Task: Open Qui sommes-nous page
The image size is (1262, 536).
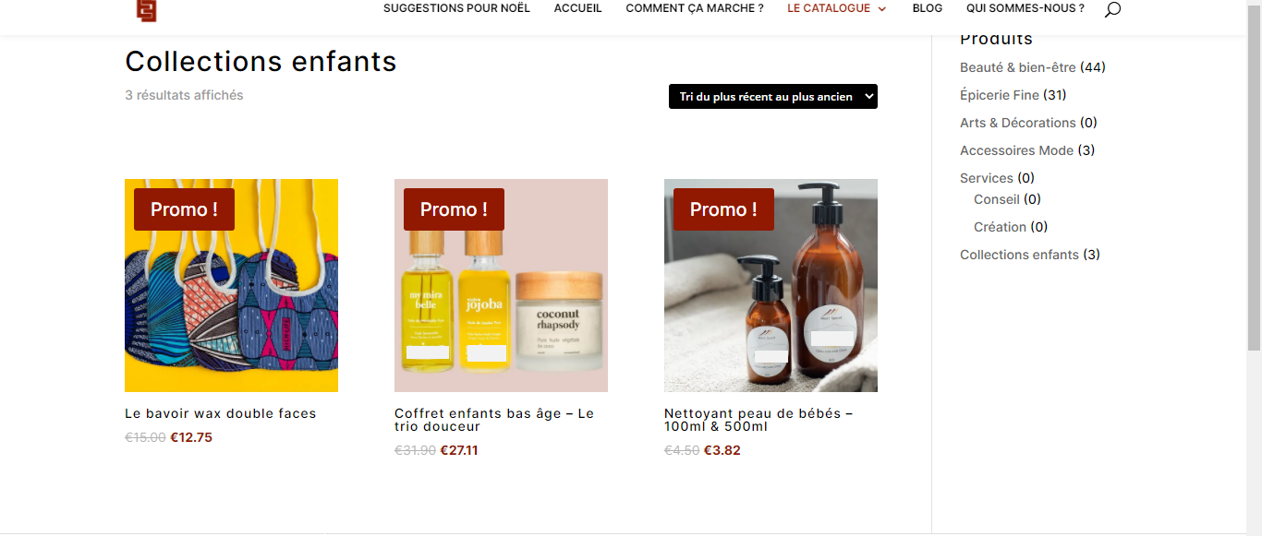Action: tap(1025, 8)
